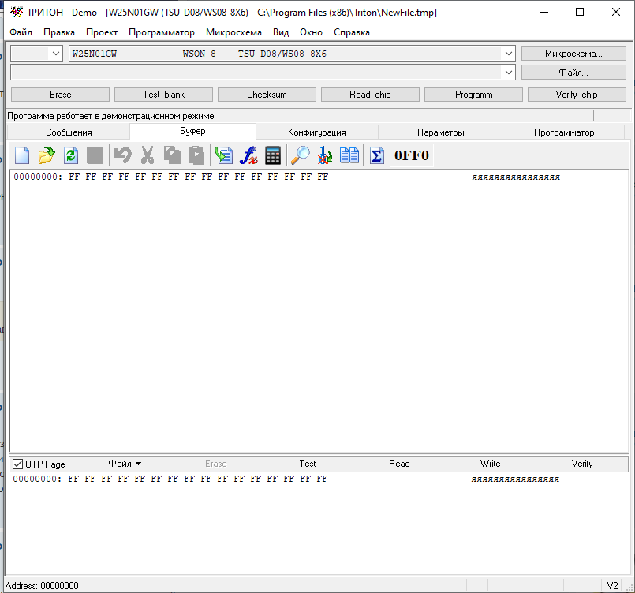Toggle the OTP Page checkbox
This screenshot has width=635, height=593.
click(x=17, y=464)
